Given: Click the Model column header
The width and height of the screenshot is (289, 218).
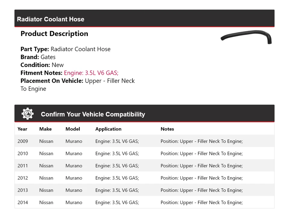Looking at the screenshot, I should click(73, 129).
